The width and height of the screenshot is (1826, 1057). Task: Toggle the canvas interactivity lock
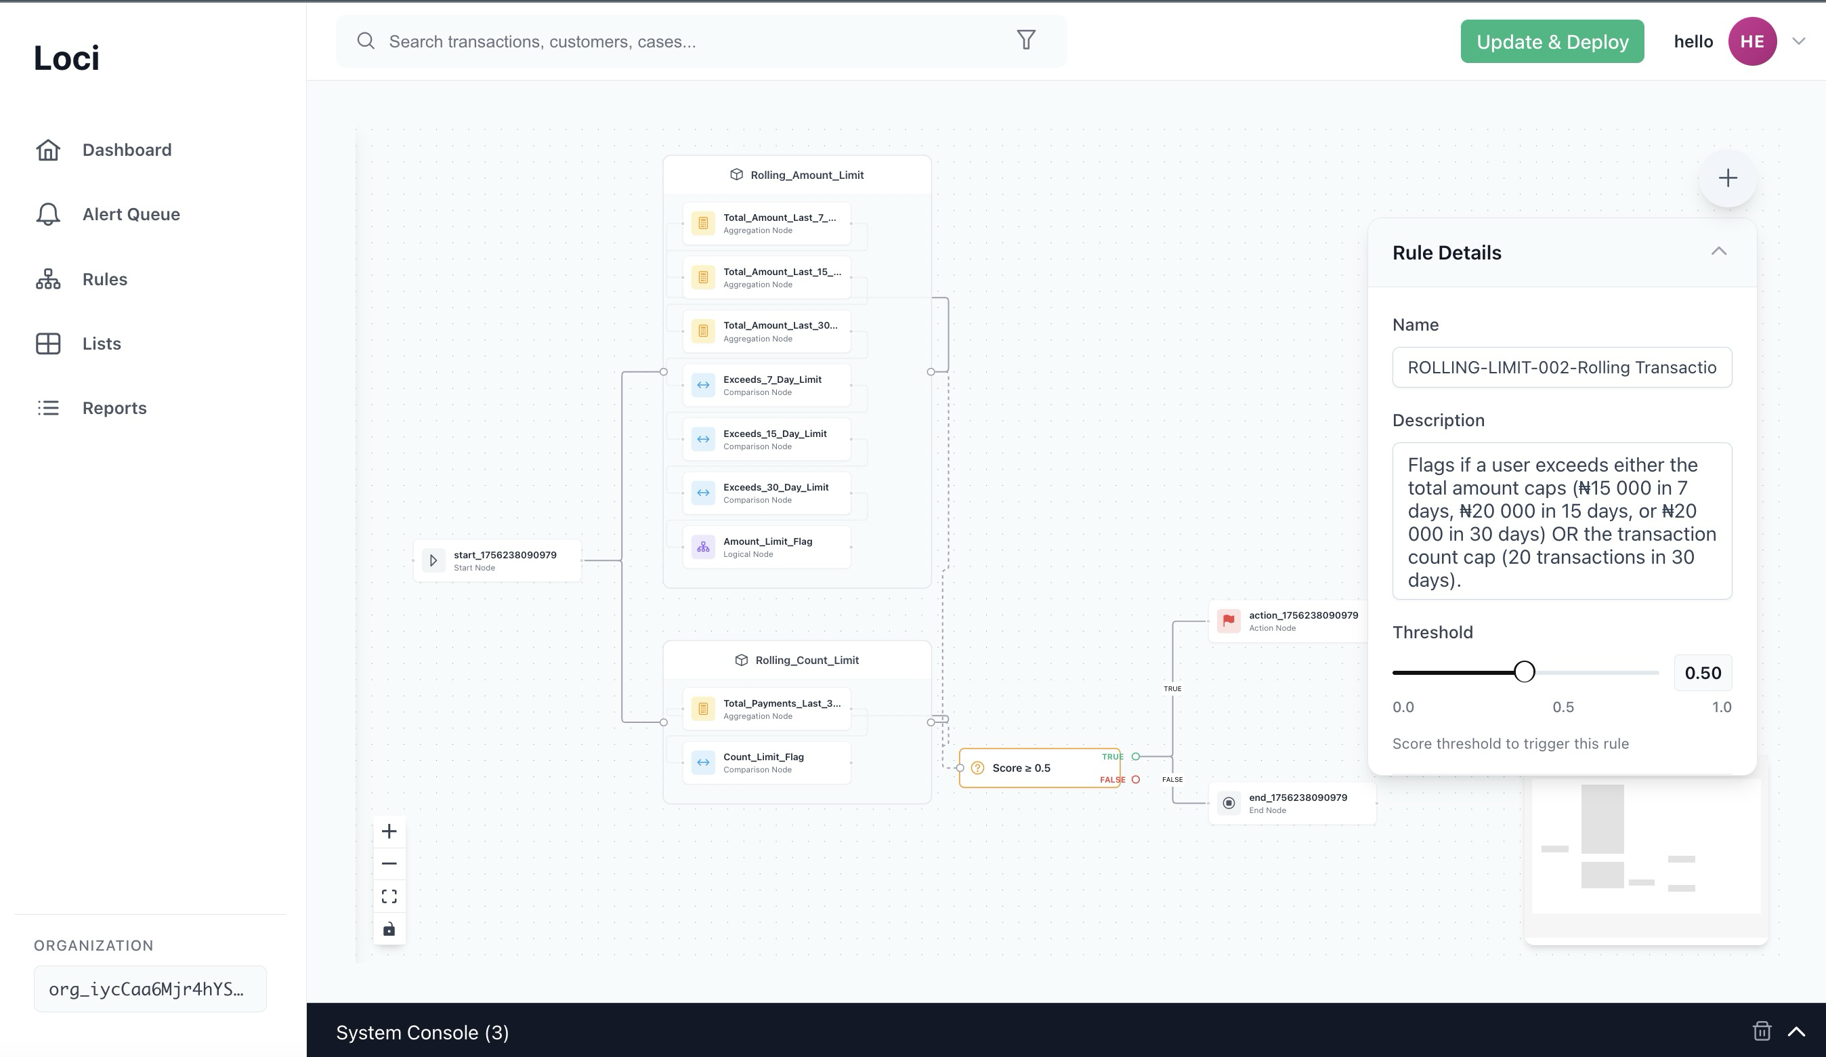(x=389, y=929)
